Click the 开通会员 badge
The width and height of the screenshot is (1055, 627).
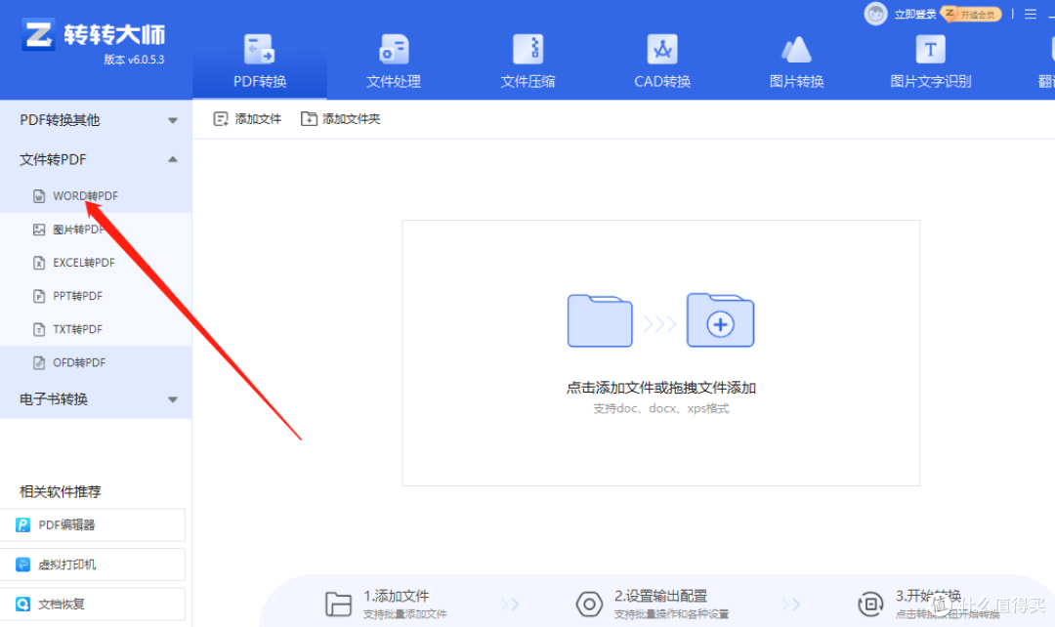pyautogui.click(x=972, y=14)
